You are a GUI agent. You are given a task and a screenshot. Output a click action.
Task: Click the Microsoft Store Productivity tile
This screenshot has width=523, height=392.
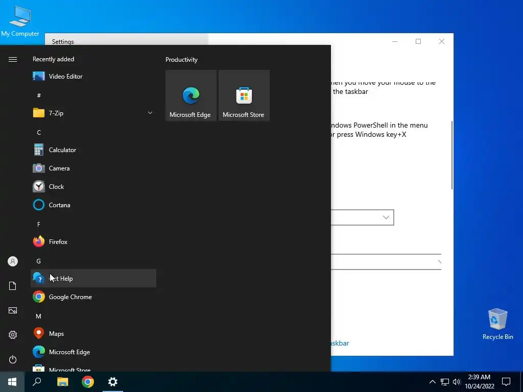pos(244,95)
